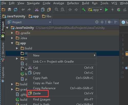Choose Copy Reference in context menu
This screenshot has width=128, height=105.
point(62,88)
